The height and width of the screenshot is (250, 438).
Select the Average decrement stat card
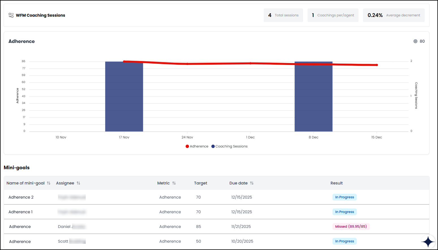394,15
